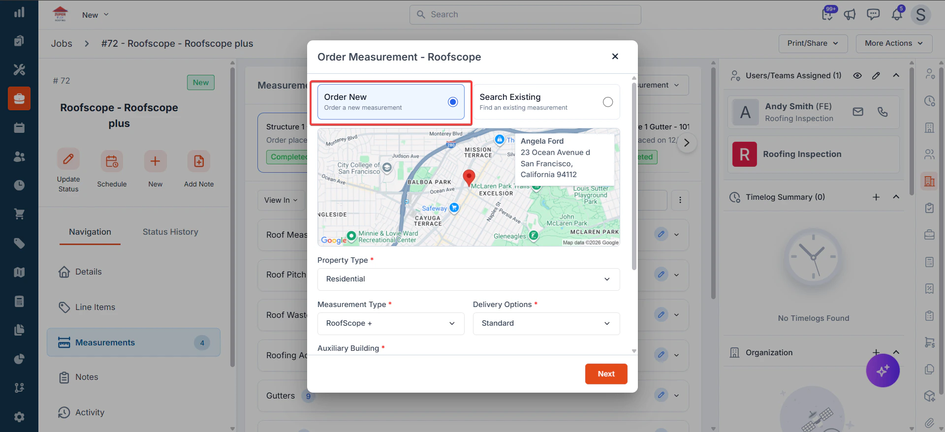This screenshot has width=945, height=432.
Task: Click the top Search input field
Action: click(525, 15)
